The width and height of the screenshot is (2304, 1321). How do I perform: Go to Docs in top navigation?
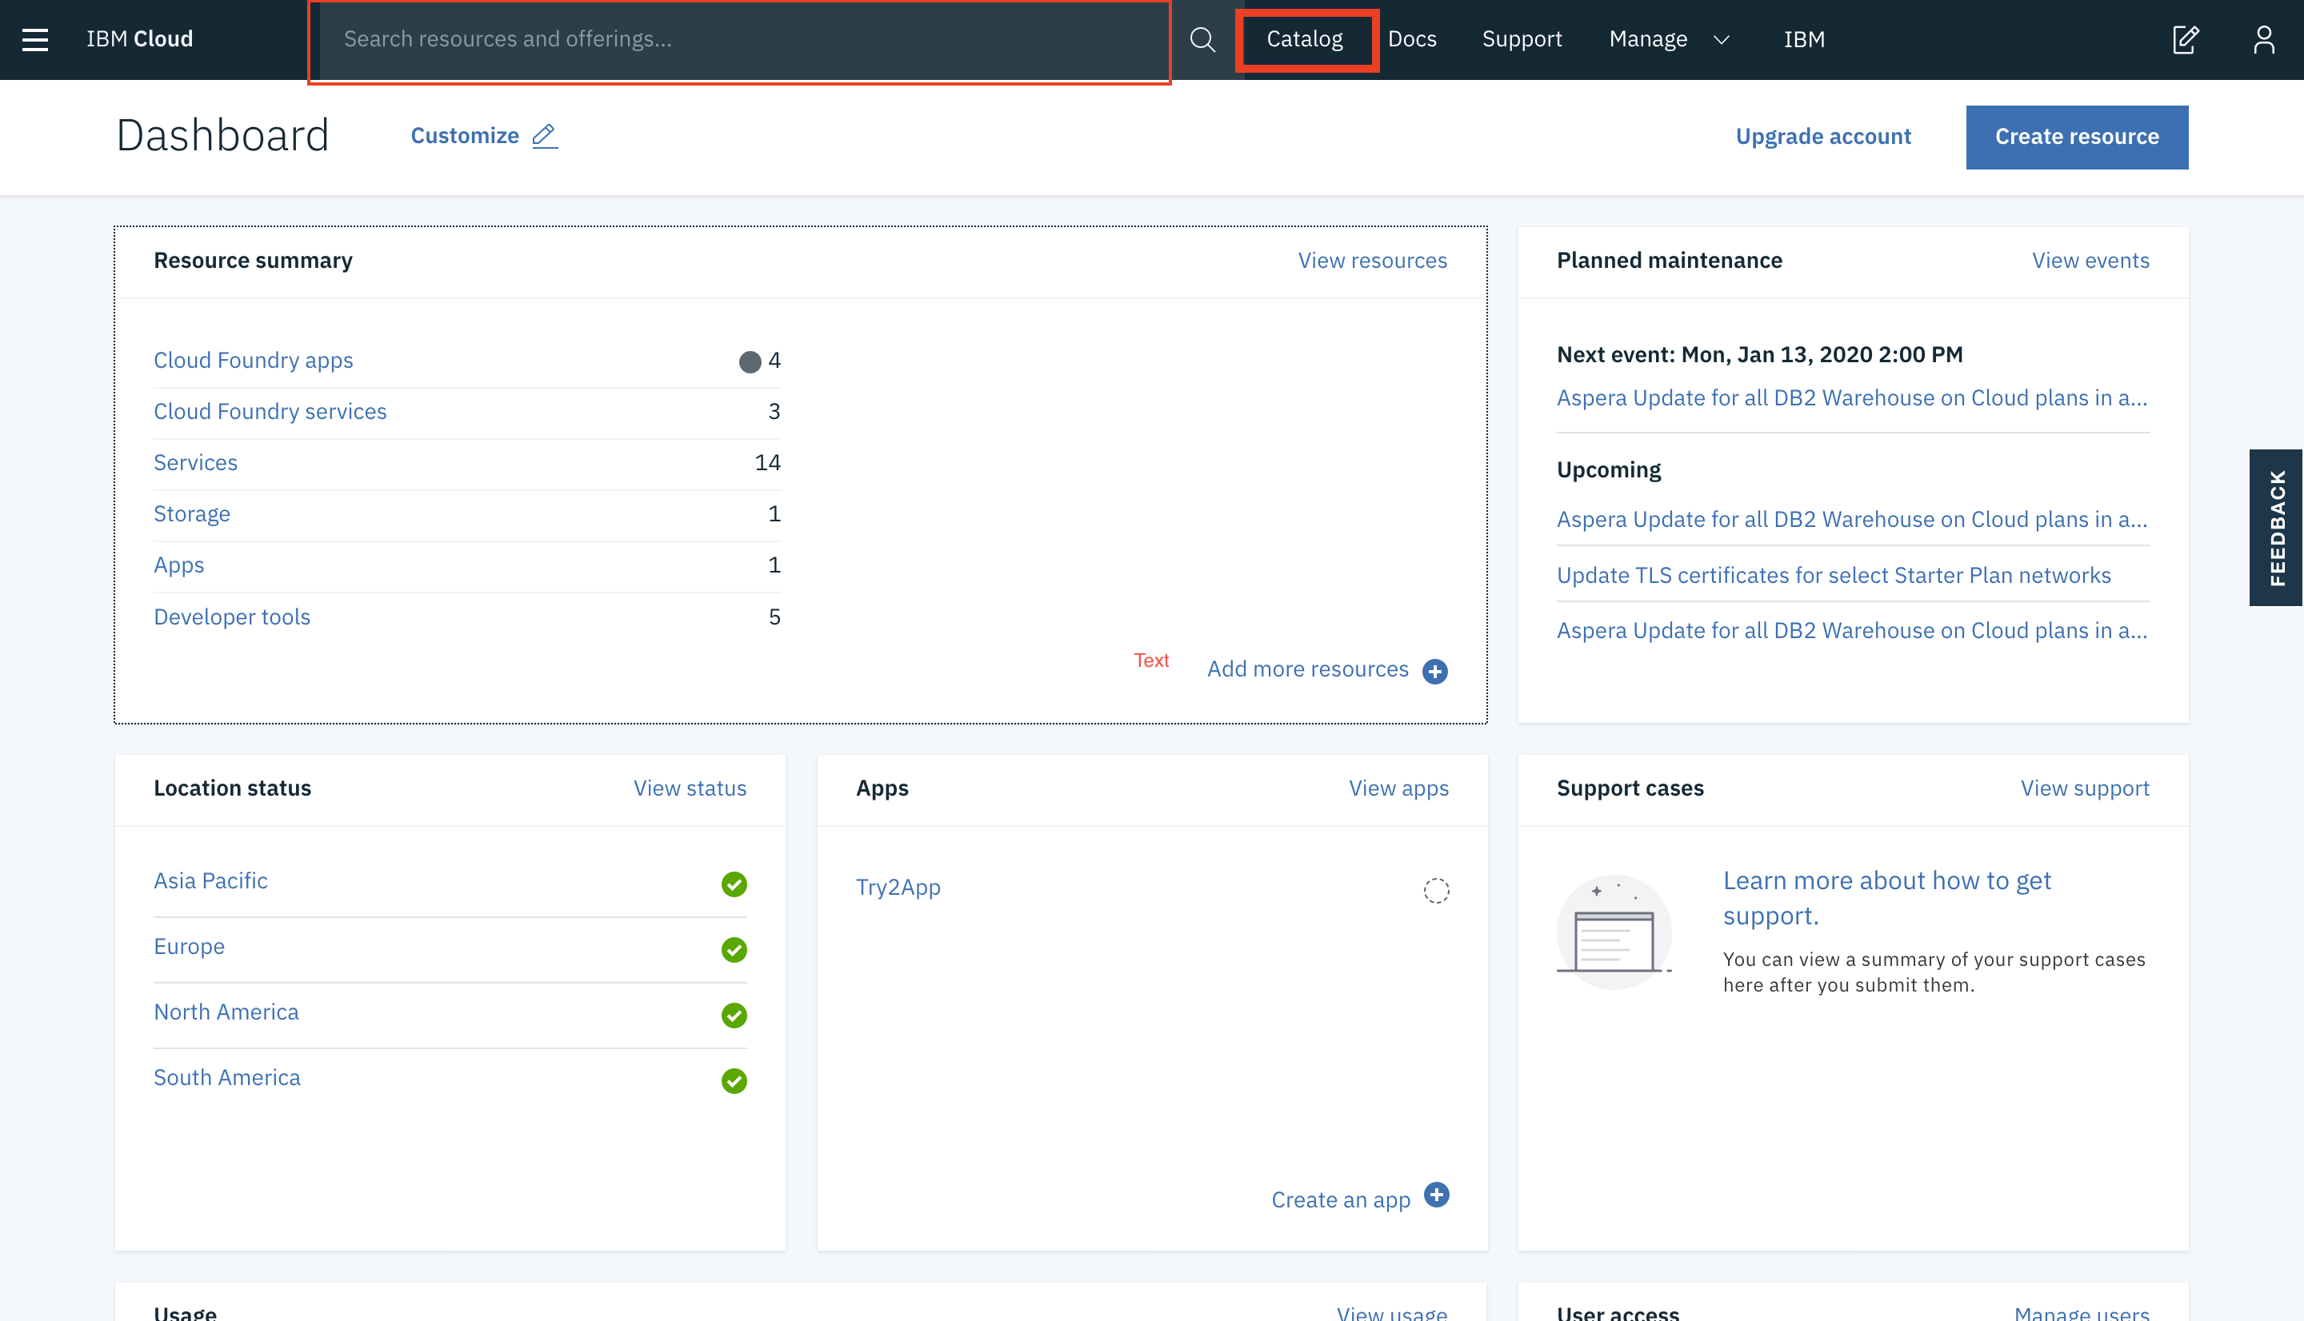[x=1412, y=39]
